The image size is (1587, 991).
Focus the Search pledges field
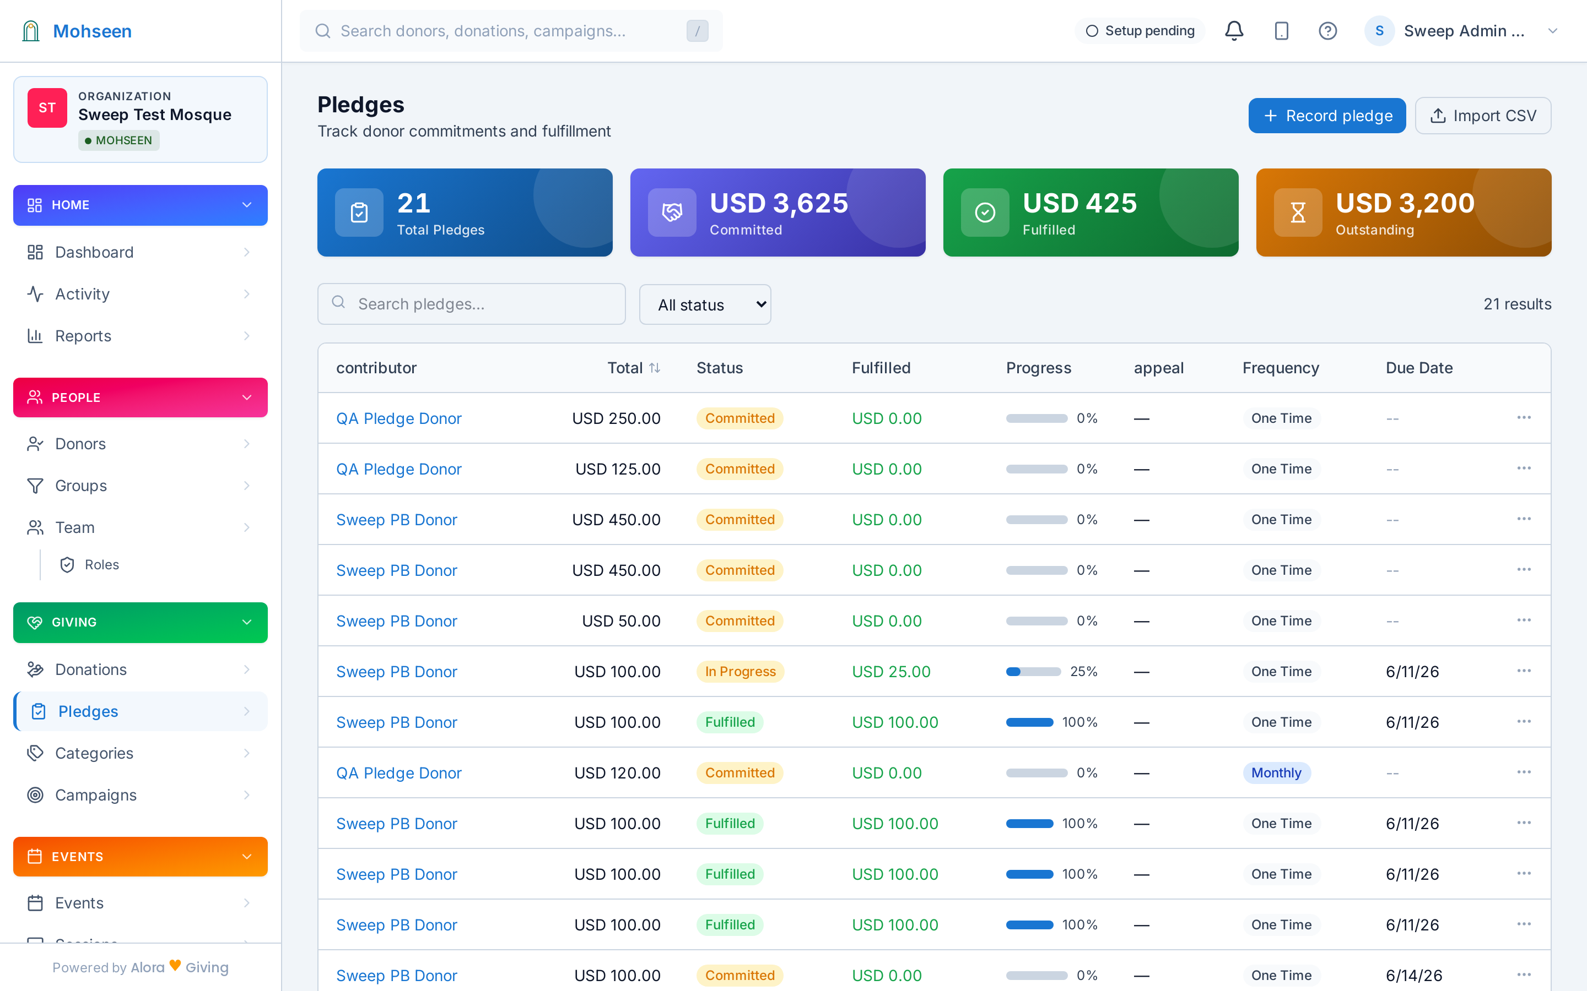click(x=472, y=304)
